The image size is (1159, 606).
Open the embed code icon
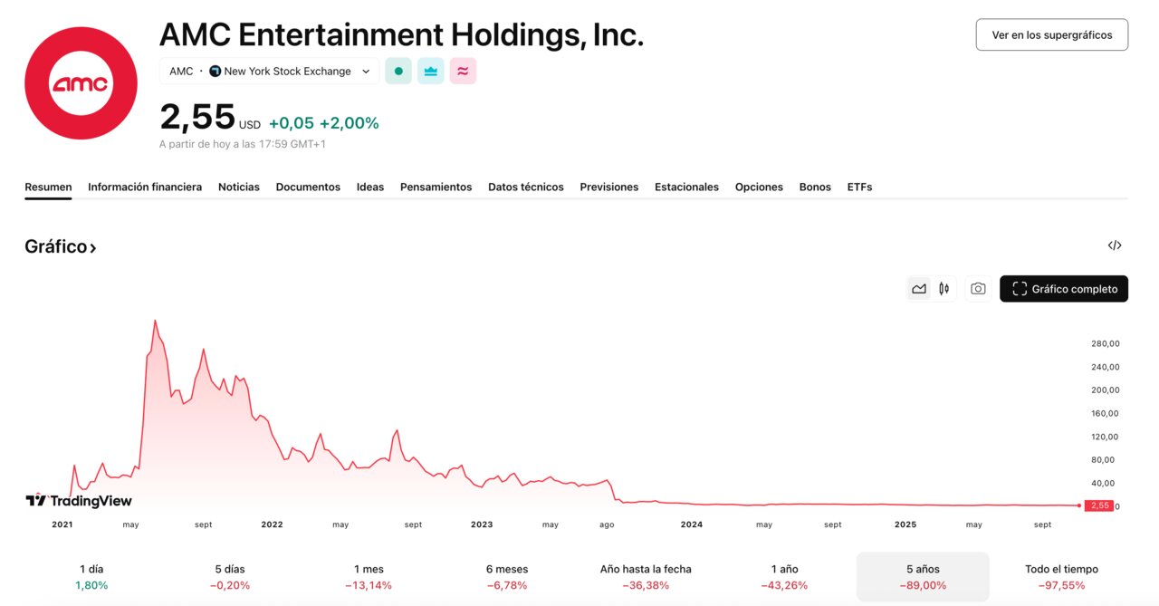click(x=1115, y=245)
